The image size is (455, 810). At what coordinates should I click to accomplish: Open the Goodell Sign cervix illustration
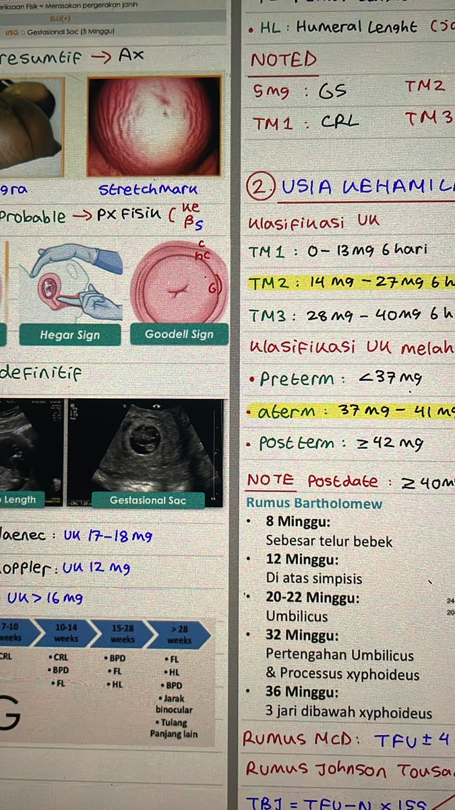pos(179,281)
